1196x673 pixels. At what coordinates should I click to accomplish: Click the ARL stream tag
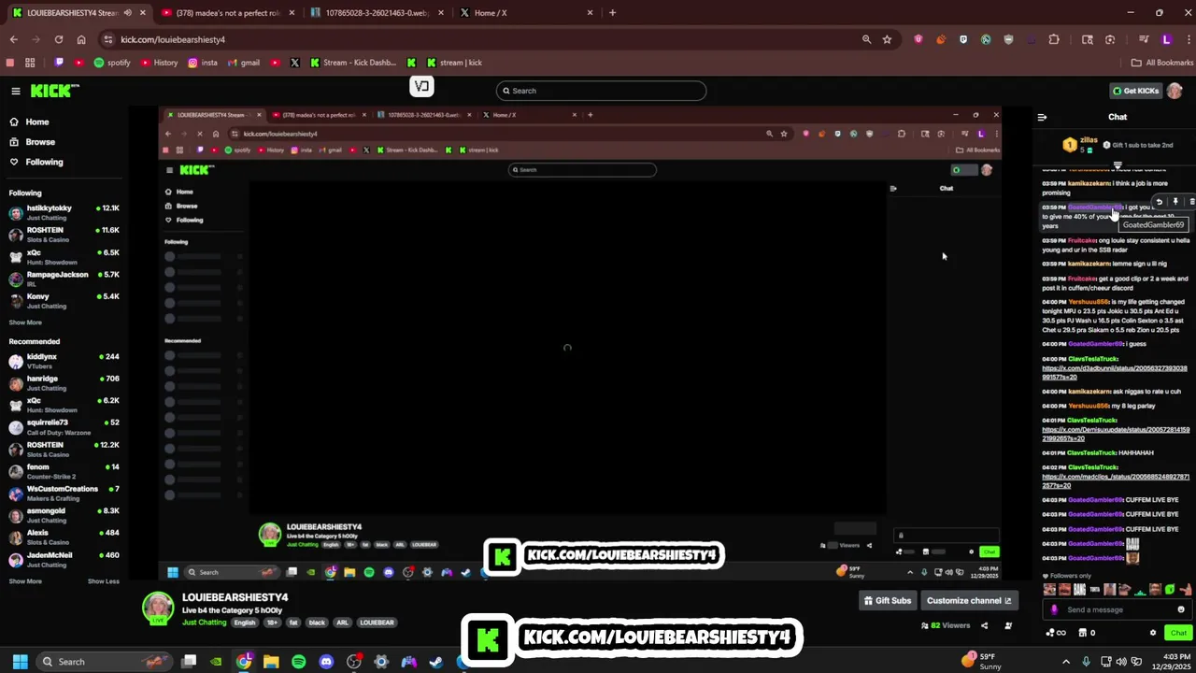(343, 623)
